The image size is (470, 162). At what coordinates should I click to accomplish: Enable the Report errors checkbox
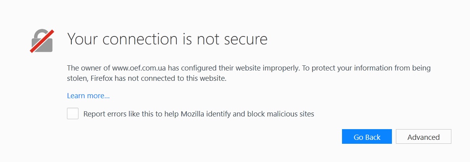coord(73,114)
